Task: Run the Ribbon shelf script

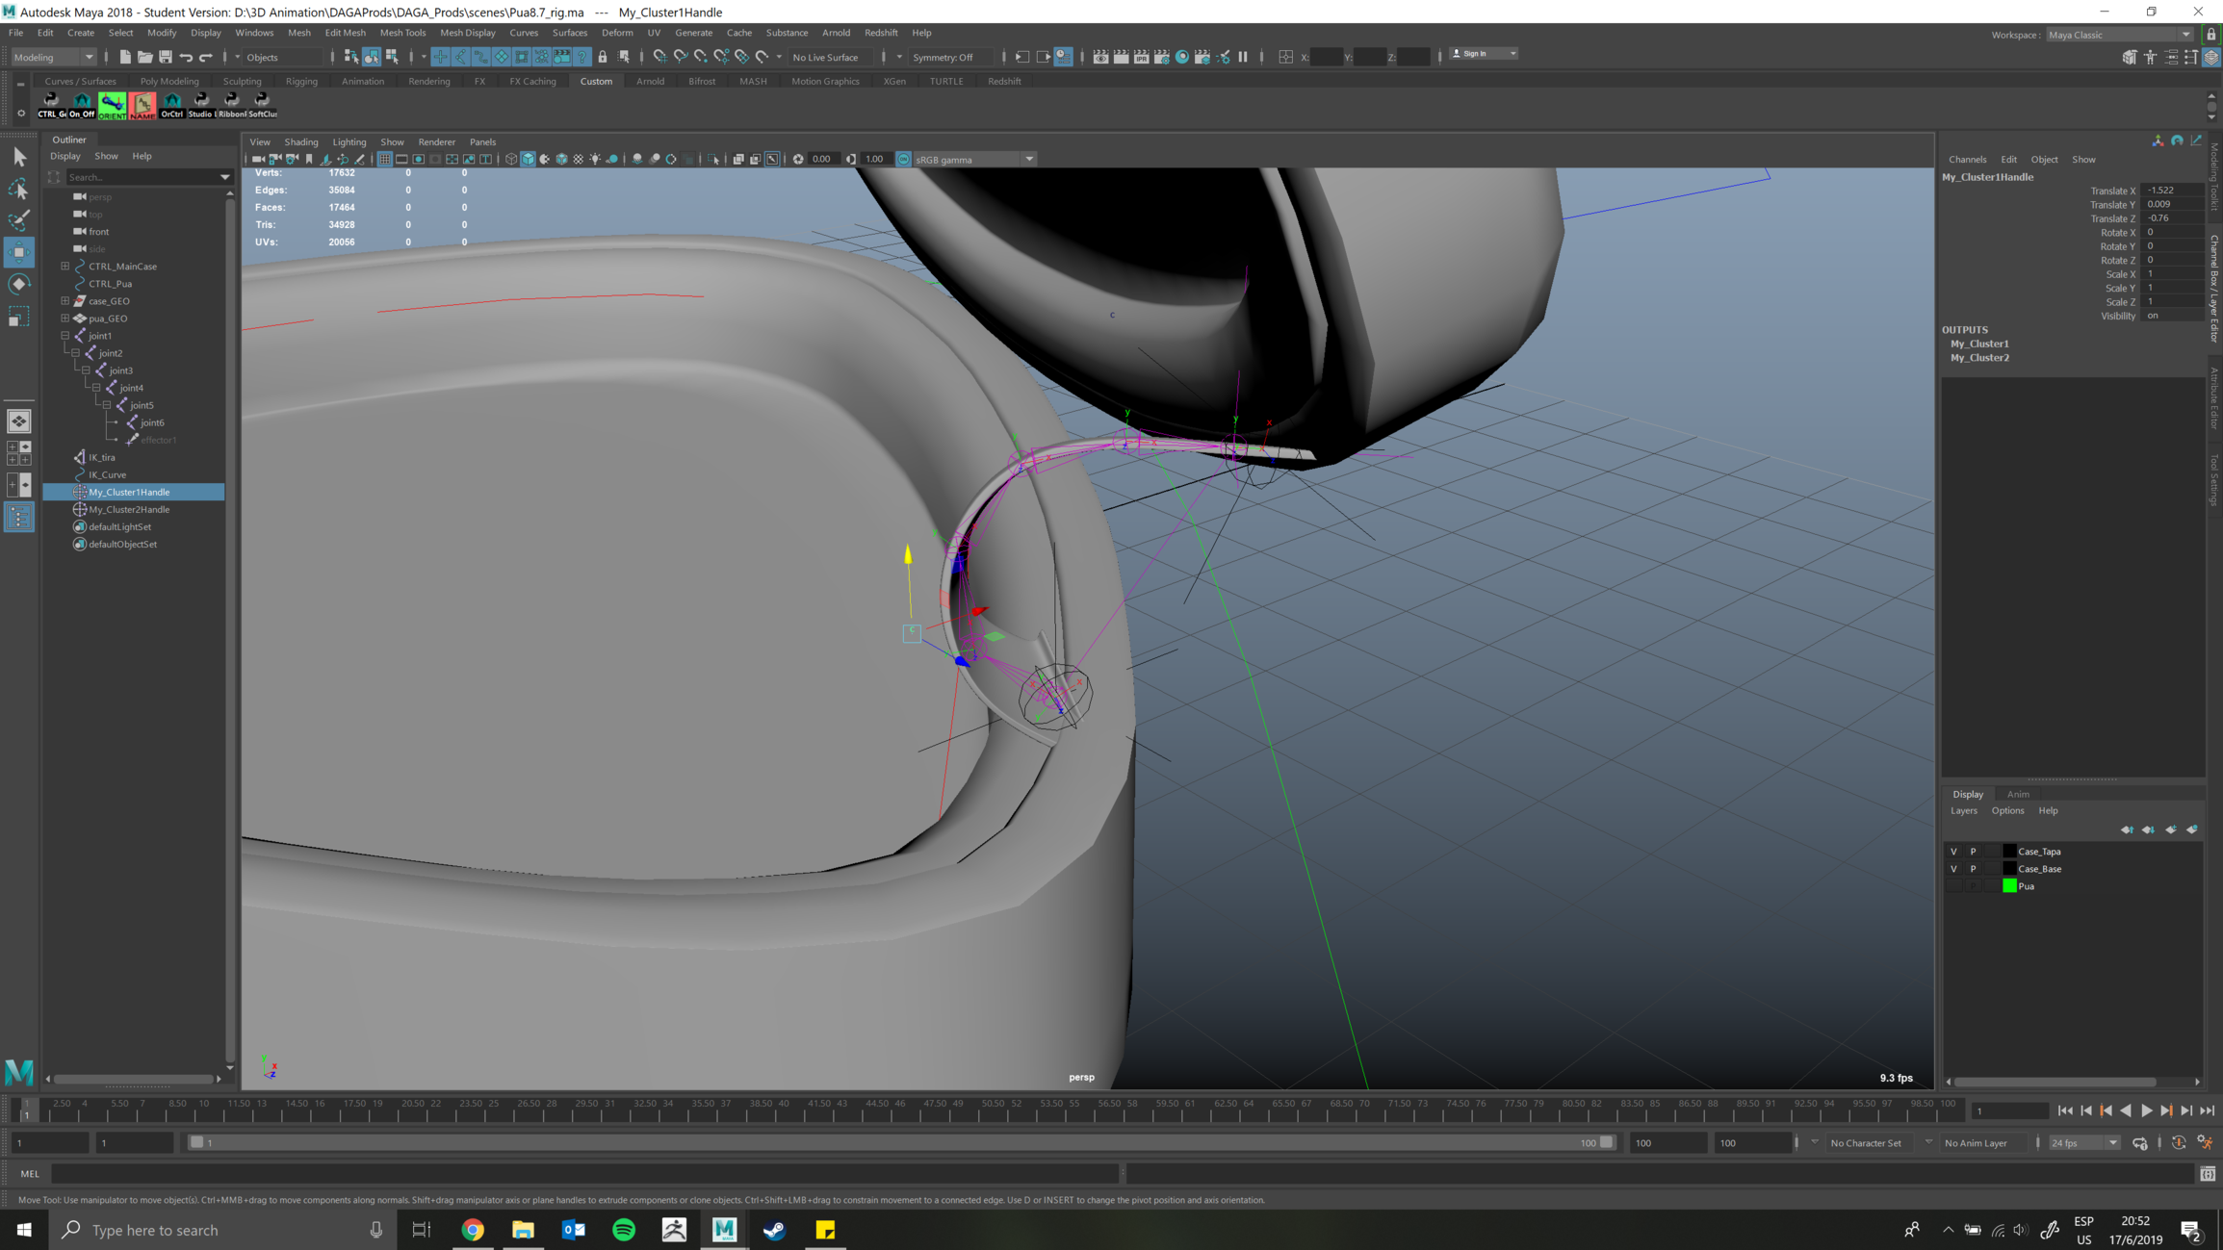Action: click(231, 104)
